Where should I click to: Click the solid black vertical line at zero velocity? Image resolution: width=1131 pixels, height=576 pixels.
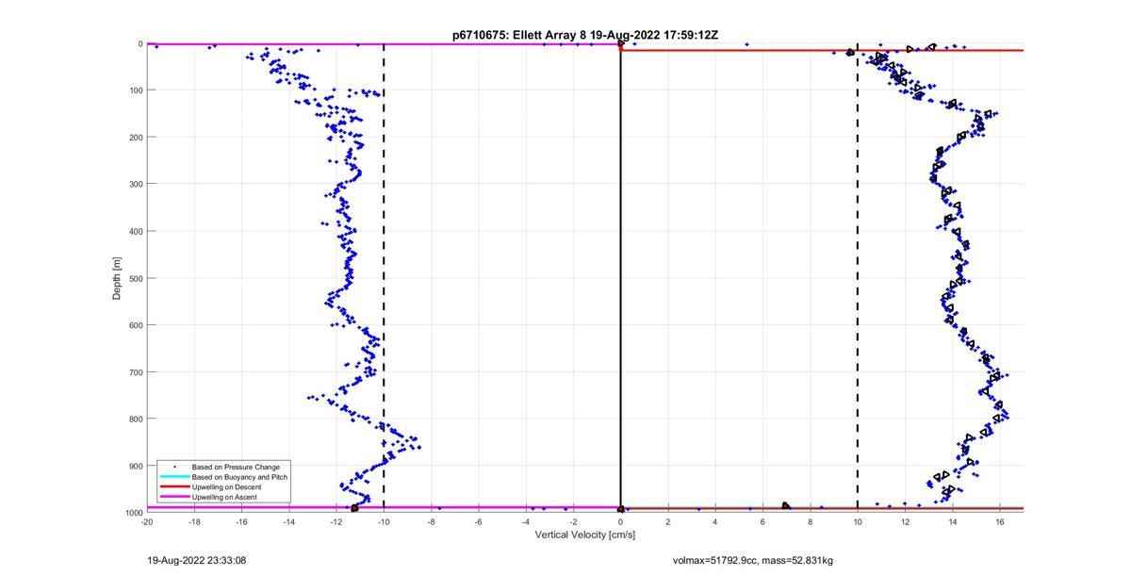pyautogui.click(x=620, y=278)
